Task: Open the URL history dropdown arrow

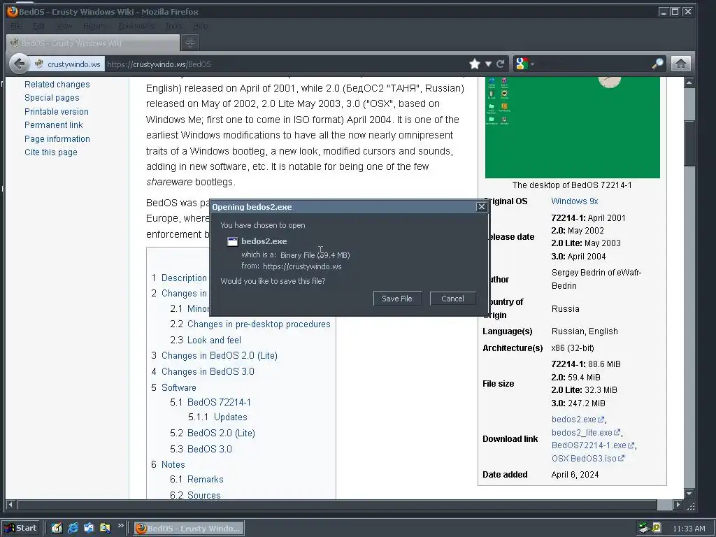Action: click(488, 64)
